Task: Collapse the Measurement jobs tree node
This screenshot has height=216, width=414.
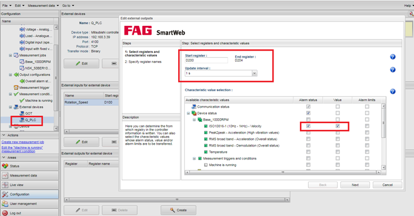Action: click(x=11, y=55)
